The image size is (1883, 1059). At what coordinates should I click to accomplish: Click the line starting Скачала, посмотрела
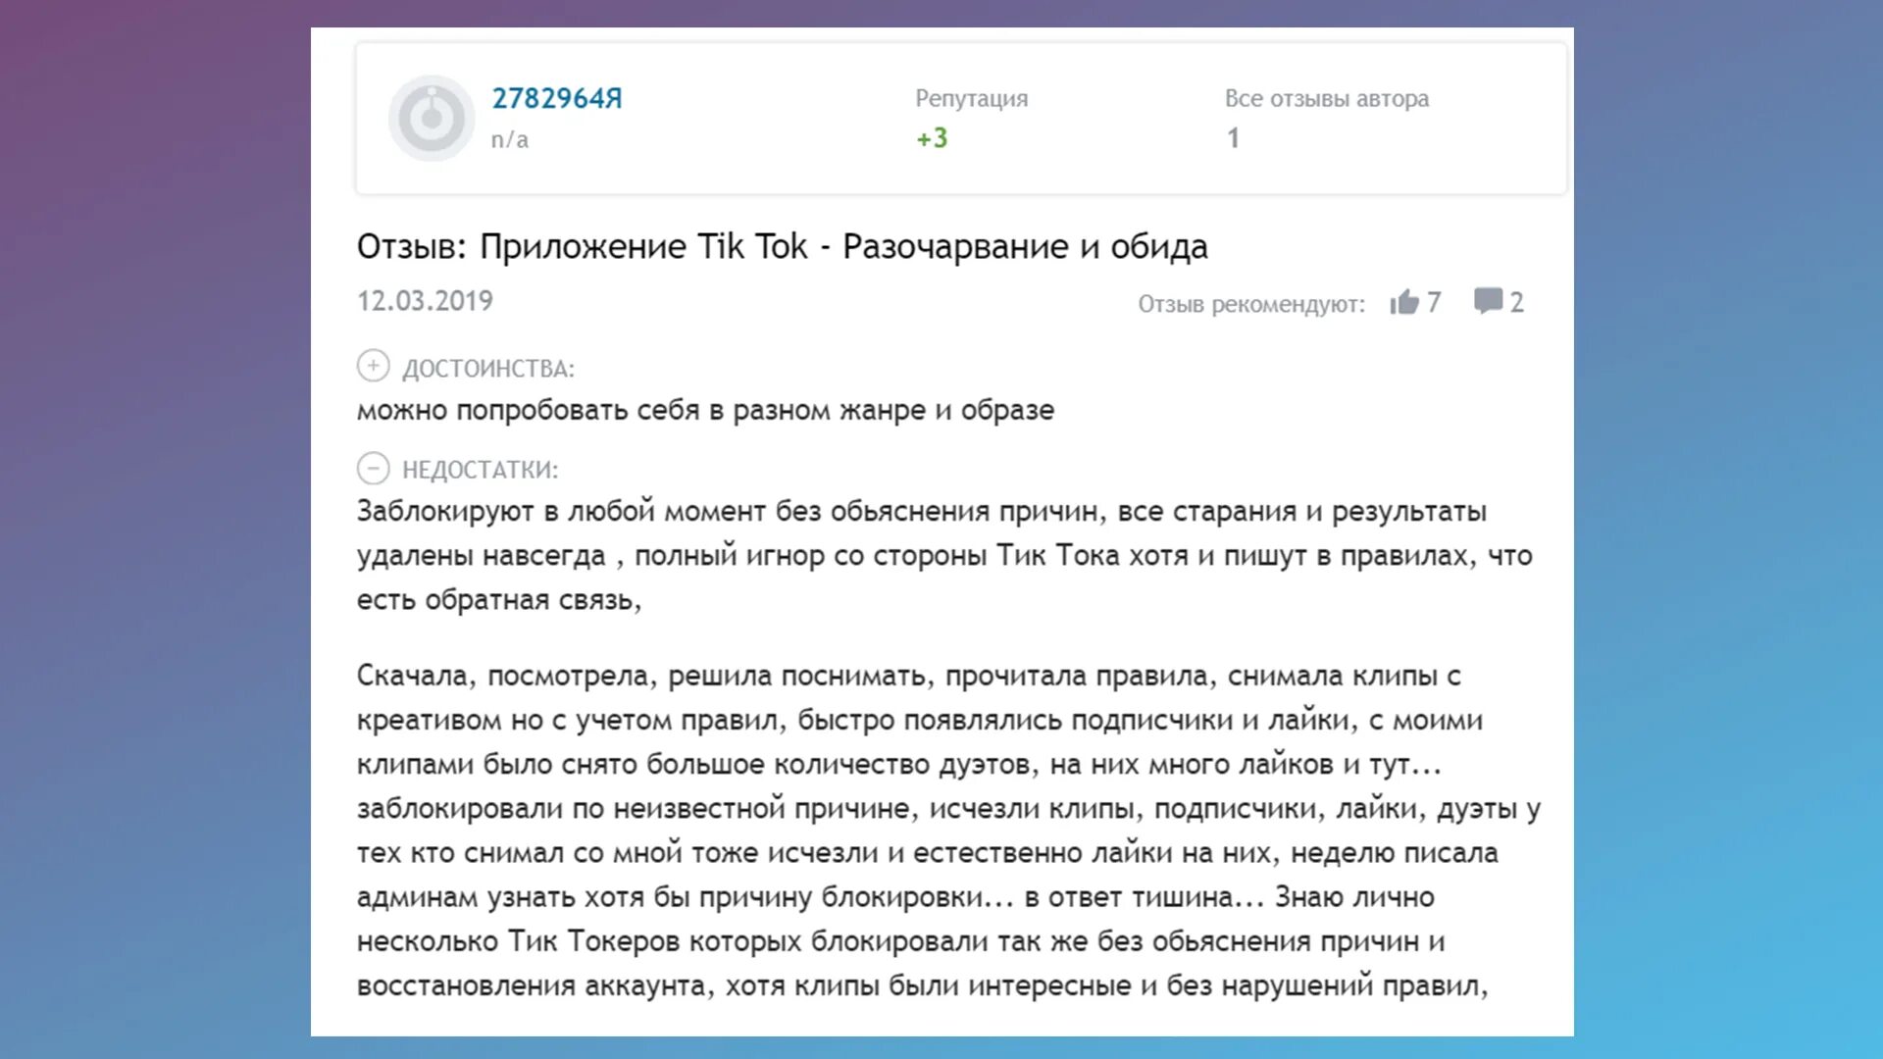pyautogui.click(x=908, y=676)
